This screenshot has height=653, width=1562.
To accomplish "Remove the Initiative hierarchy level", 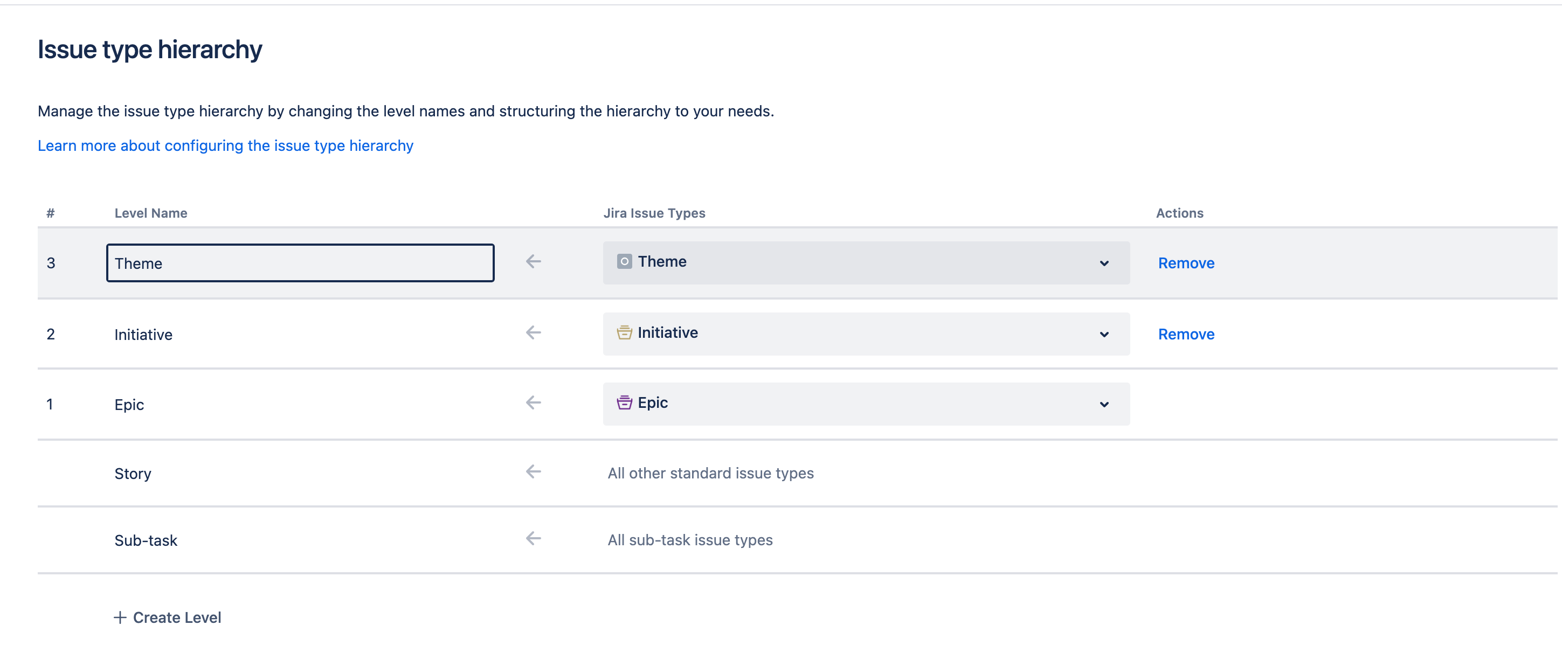I will [1186, 334].
